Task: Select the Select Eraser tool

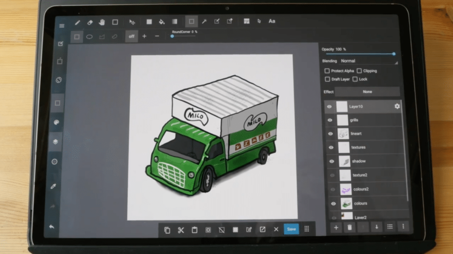Action: 230,21
